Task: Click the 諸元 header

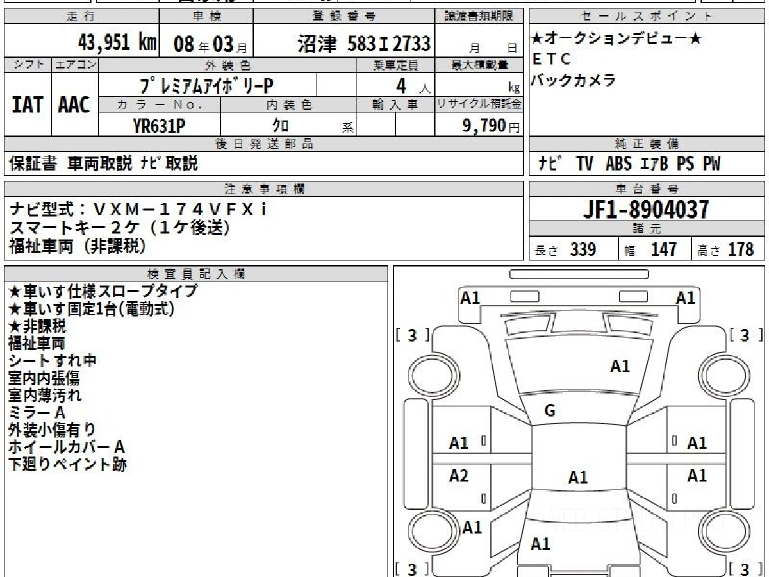Action: point(647,229)
